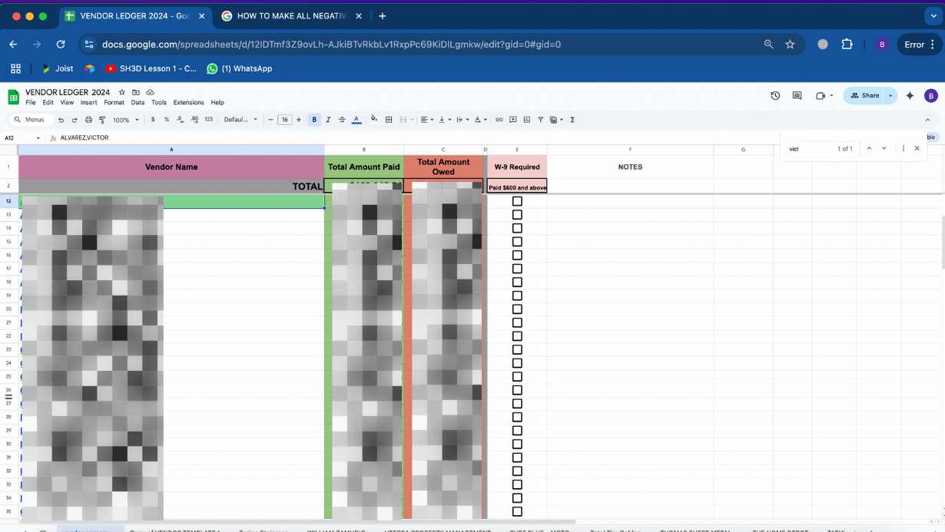Tick the W-9 checkbox in row 18

[x=517, y=282]
